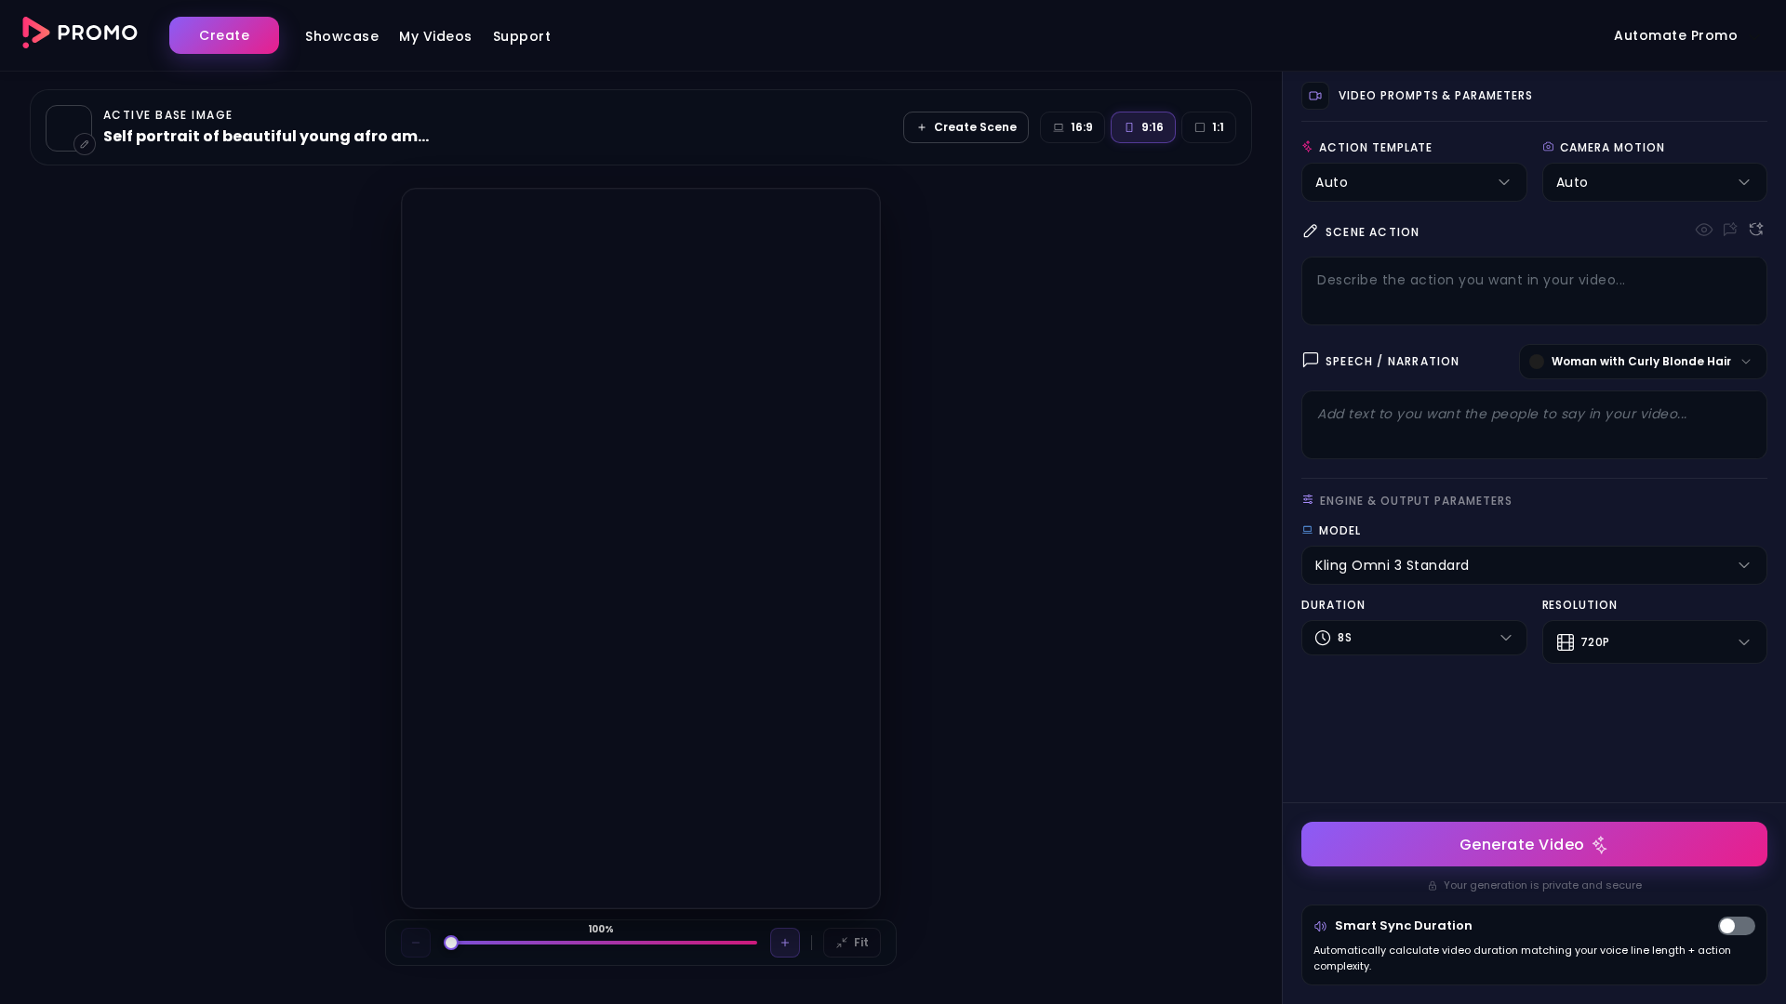This screenshot has height=1004, width=1786.
Task: Click the eye preview icon beside Scene Action
Action: (1703, 230)
